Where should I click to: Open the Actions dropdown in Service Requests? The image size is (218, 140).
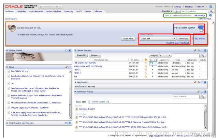coord(95,55)
